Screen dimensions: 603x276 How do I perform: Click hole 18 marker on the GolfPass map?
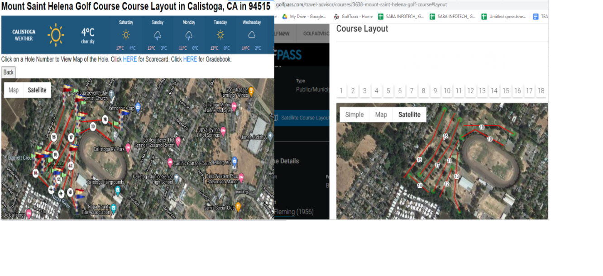point(482,127)
